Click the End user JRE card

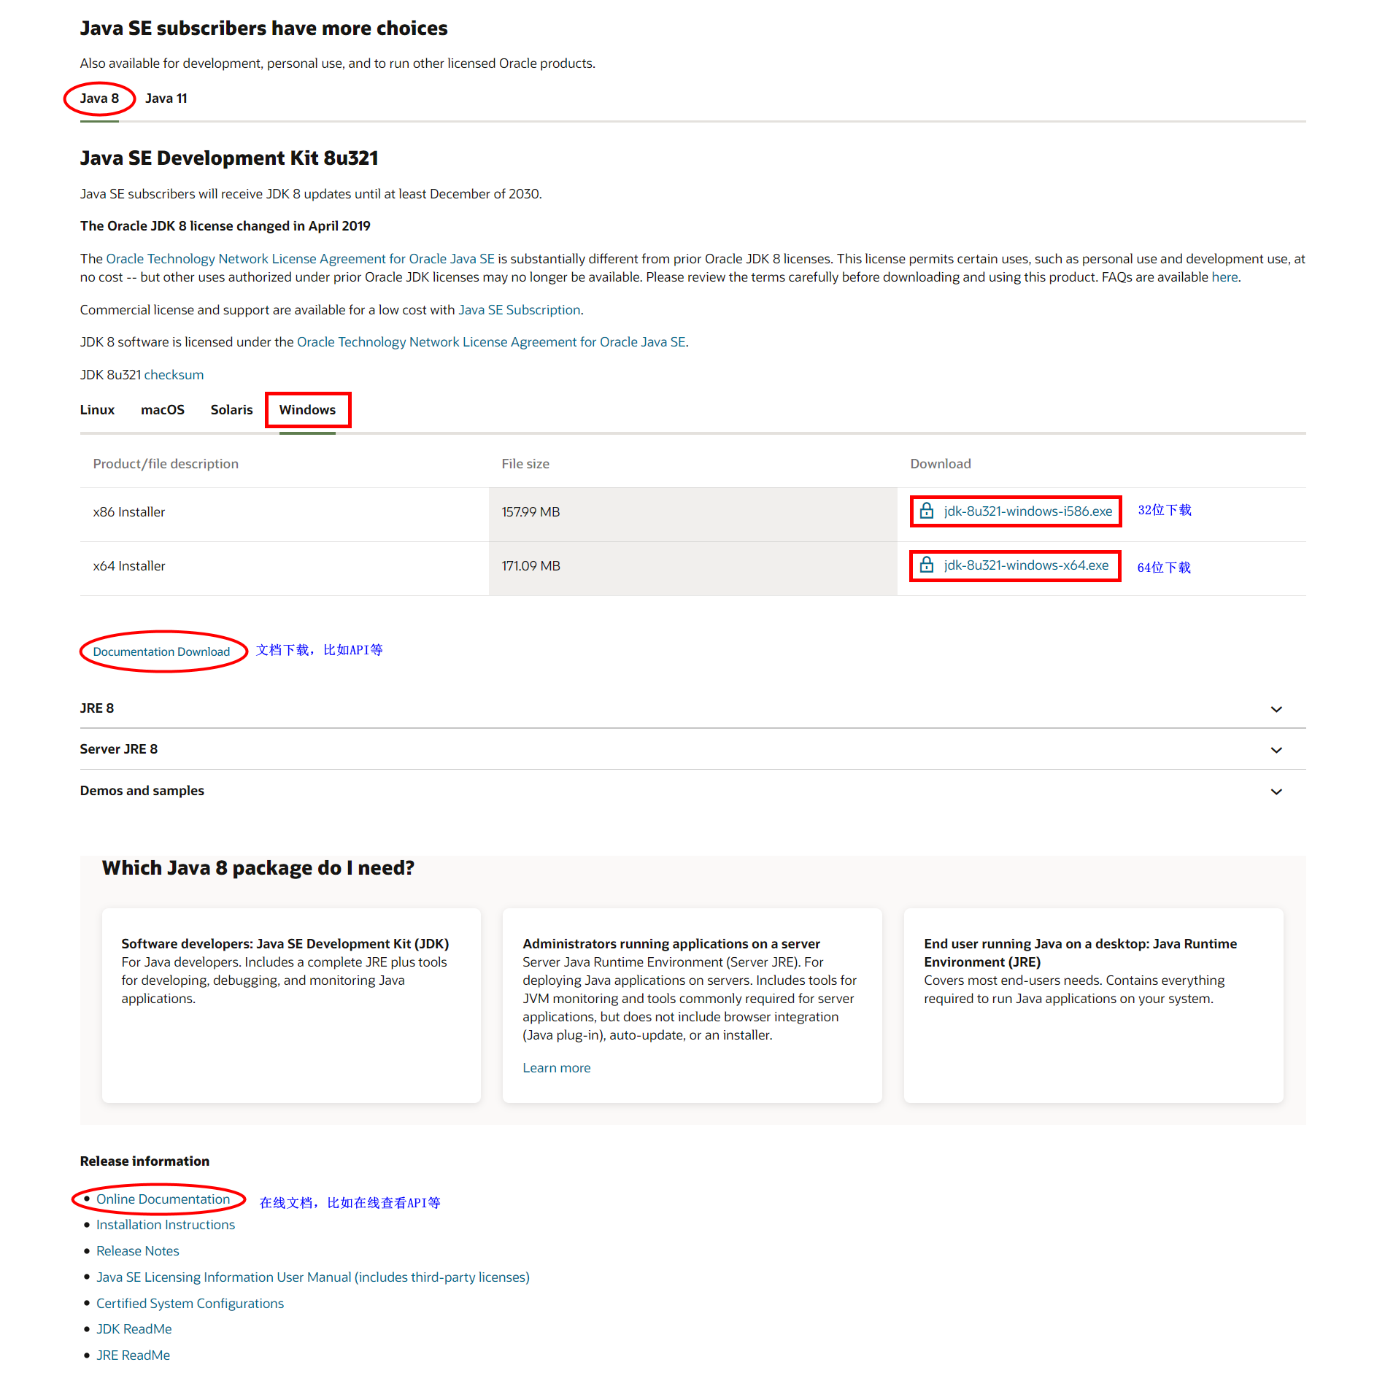[x=1093, y=1005]
